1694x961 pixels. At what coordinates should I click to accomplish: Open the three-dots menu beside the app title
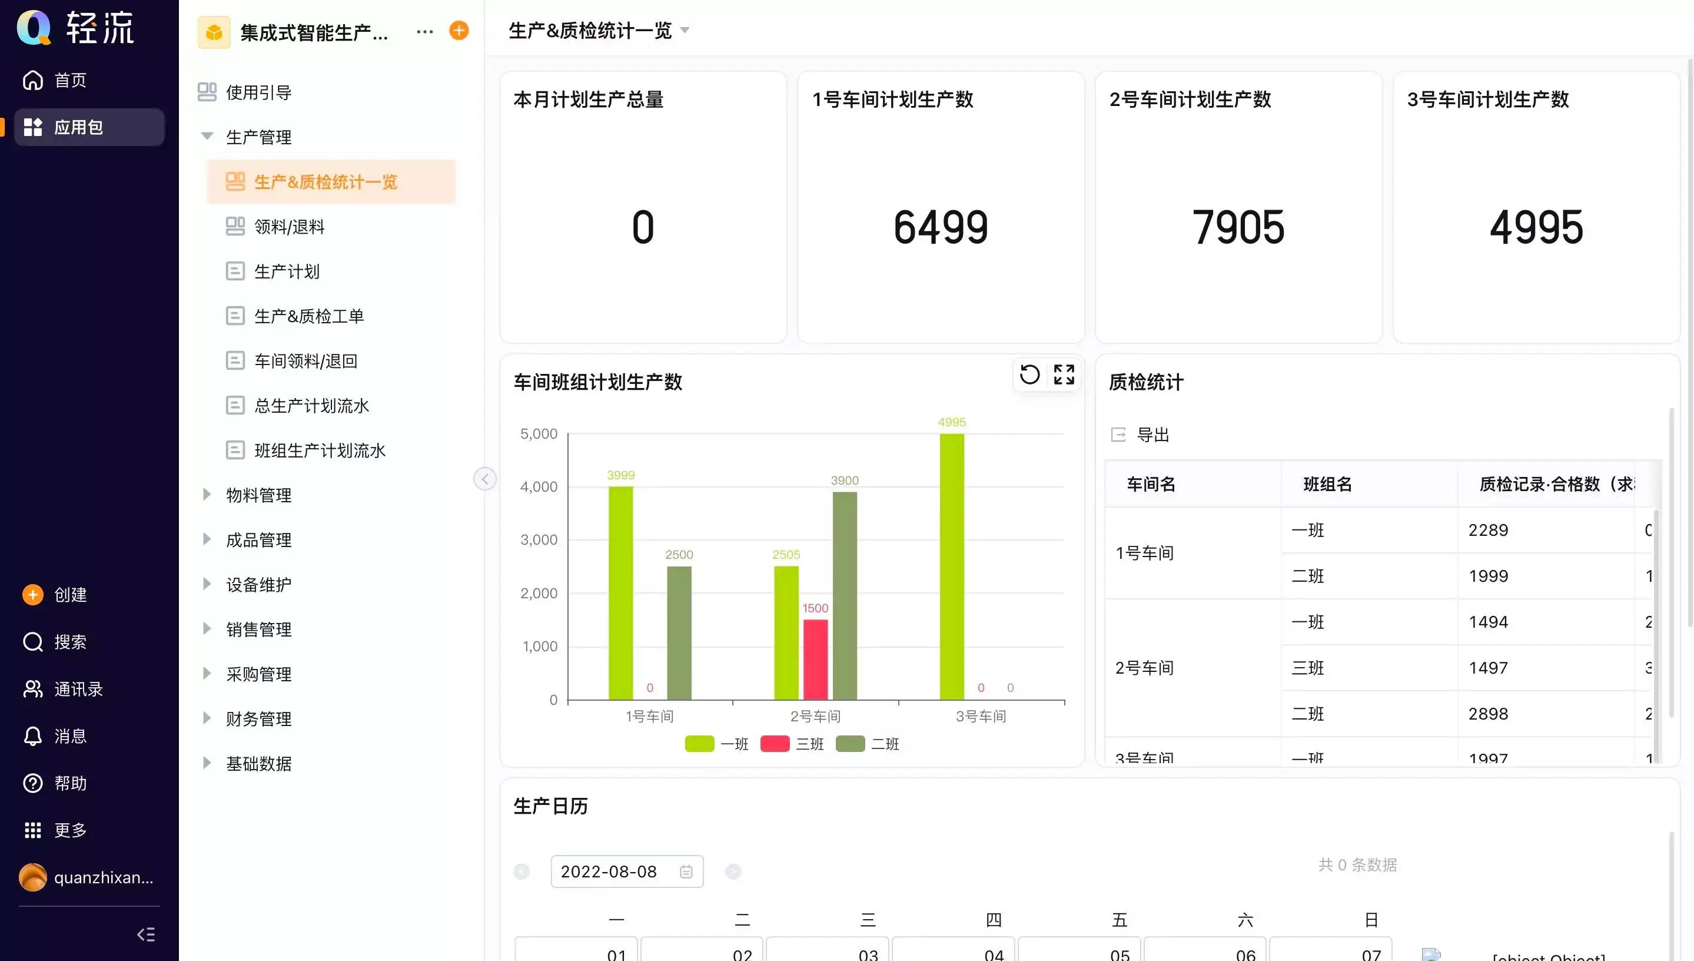(425, 32)
